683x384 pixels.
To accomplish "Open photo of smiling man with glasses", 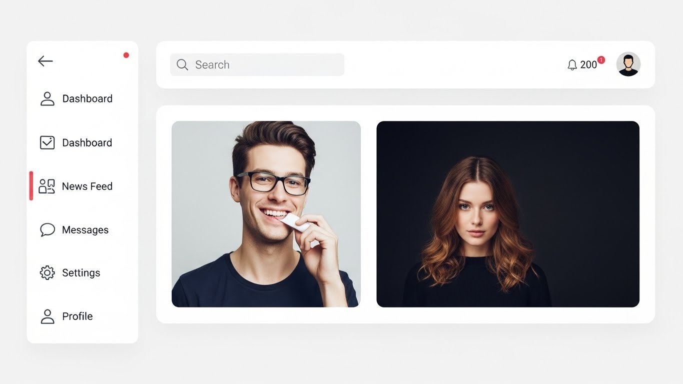I will point(266,214).
